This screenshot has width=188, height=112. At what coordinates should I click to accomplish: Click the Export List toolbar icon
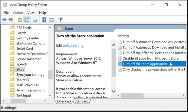point(35,19)
